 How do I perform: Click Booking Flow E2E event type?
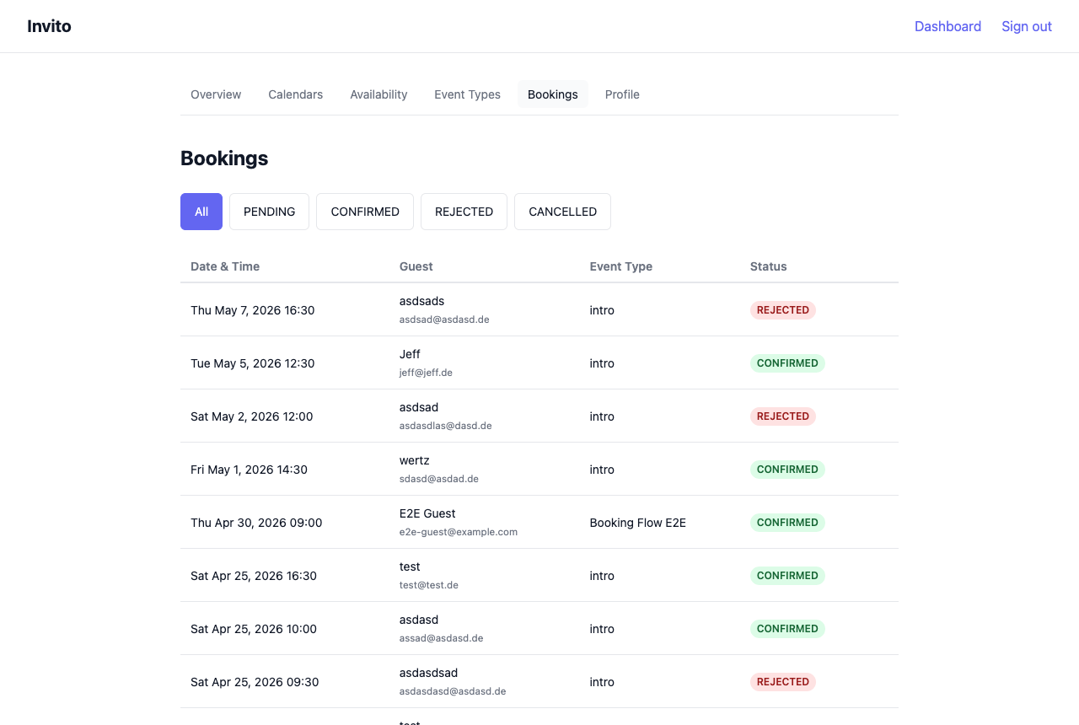(638, 523)
